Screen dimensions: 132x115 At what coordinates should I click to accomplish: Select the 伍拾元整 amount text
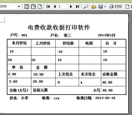tap(40, 90)
